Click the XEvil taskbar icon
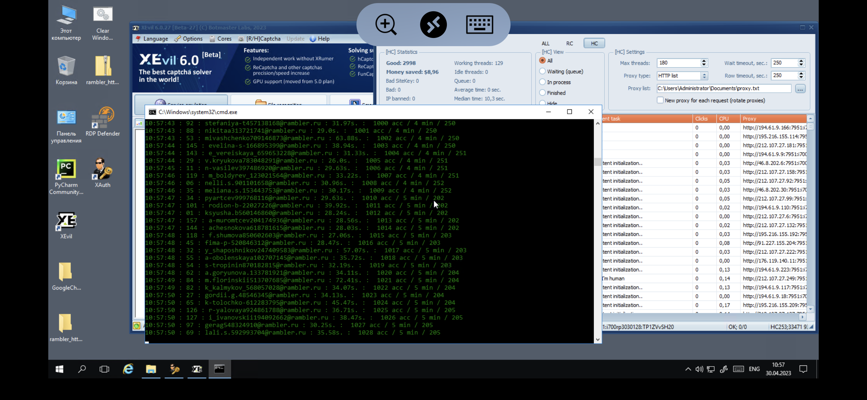This screenshot has width=867, height=400. (197, 369)
